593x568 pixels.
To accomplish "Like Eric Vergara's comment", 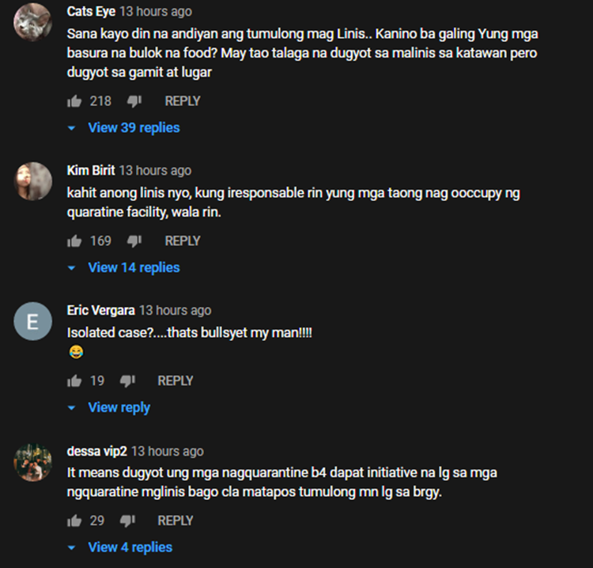I will pos(74,381).
